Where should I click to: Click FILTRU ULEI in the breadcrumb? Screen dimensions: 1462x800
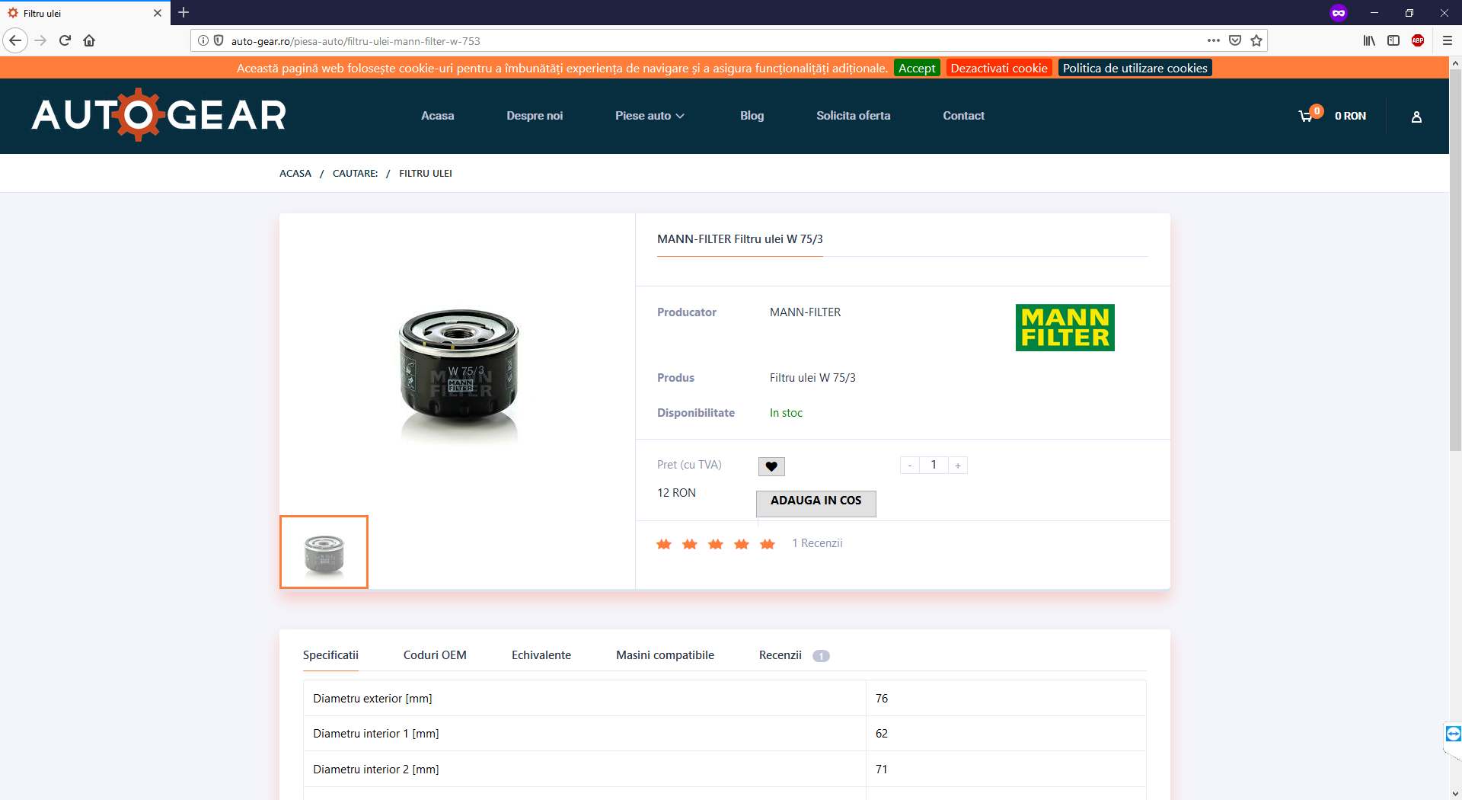coord(426,173)
